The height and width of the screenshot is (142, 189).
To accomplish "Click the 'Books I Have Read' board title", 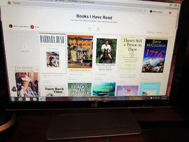I will [94, 17].
